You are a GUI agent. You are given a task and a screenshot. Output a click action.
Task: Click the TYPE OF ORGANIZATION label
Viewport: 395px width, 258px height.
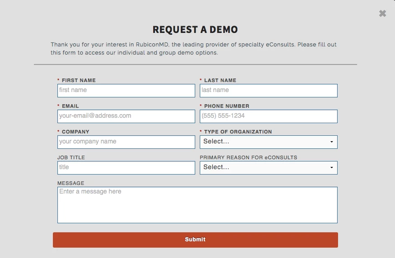pyautogui.click(x=238, y=132)
